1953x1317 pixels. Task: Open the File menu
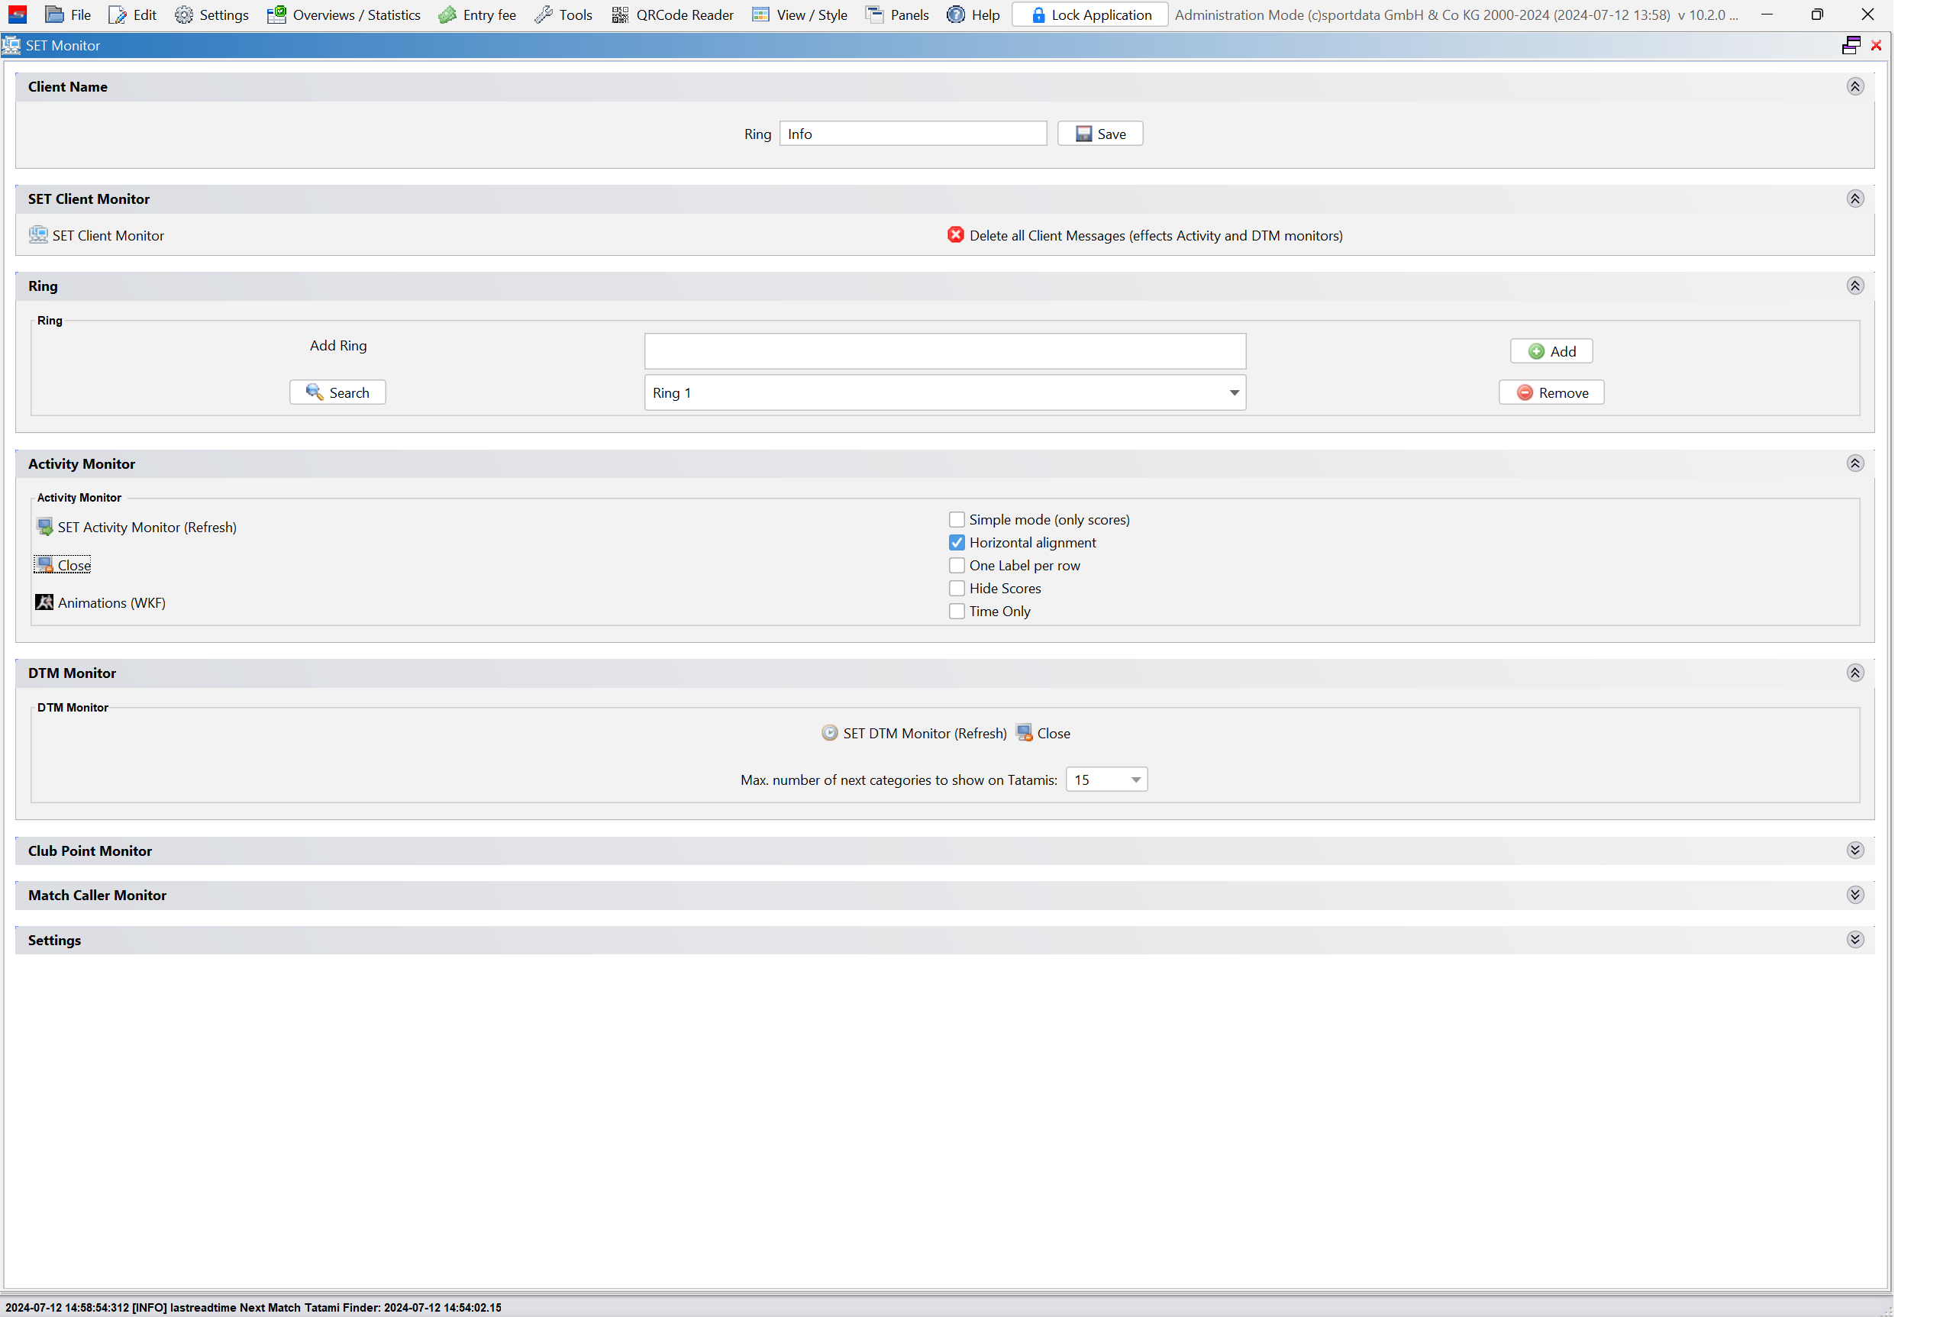click(x=68, y=15)
